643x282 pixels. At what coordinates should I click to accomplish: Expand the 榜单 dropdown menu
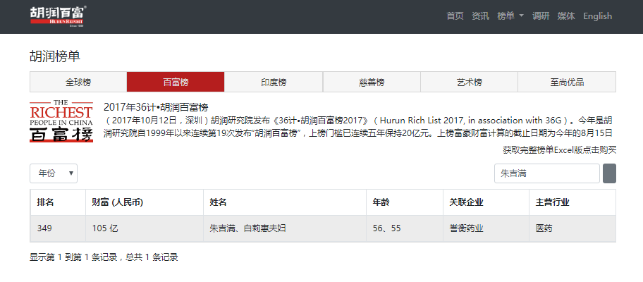(x=510, y=16)
